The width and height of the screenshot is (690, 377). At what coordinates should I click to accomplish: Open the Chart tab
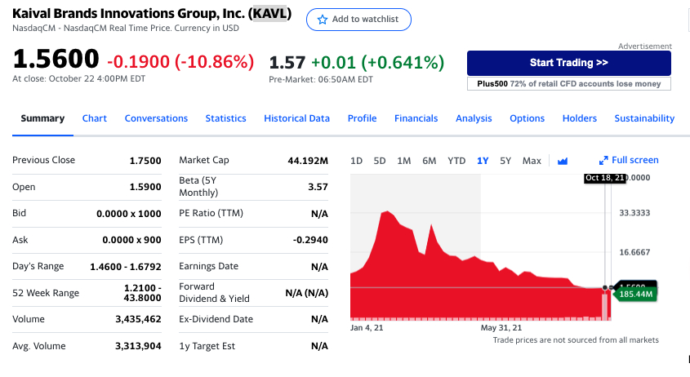click(x=95, y=118)
